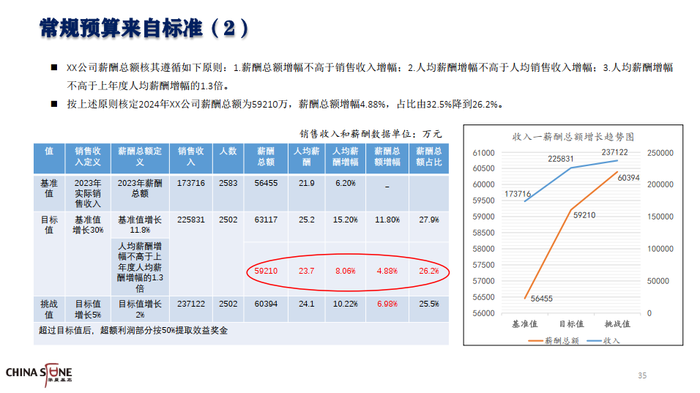Click the 挑战值 axis label in chart

[x=617, y=324]
